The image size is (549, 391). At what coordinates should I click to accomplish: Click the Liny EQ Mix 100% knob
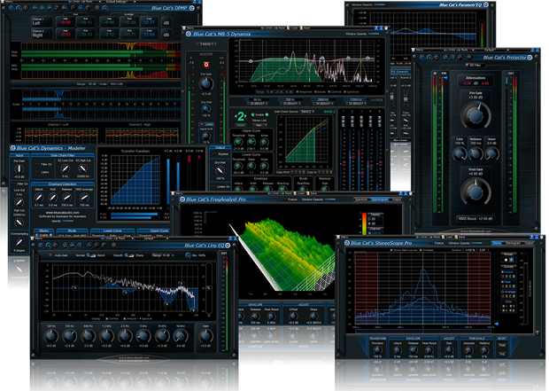click(x=188, y=255)
